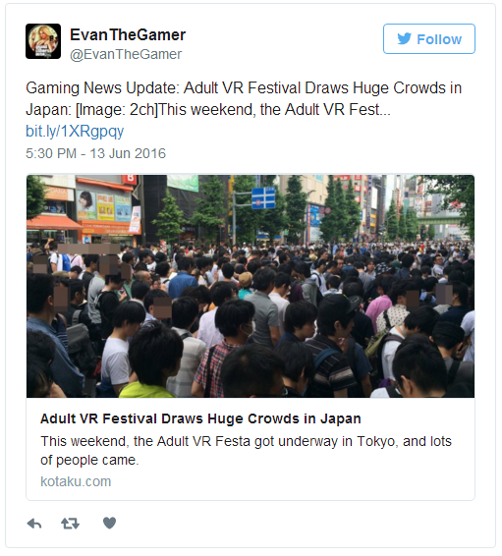Click the person in the pink shirt in the crowd photo
Image resolution: width=502 pixels, height=556 pixels.
click(378, 308)
